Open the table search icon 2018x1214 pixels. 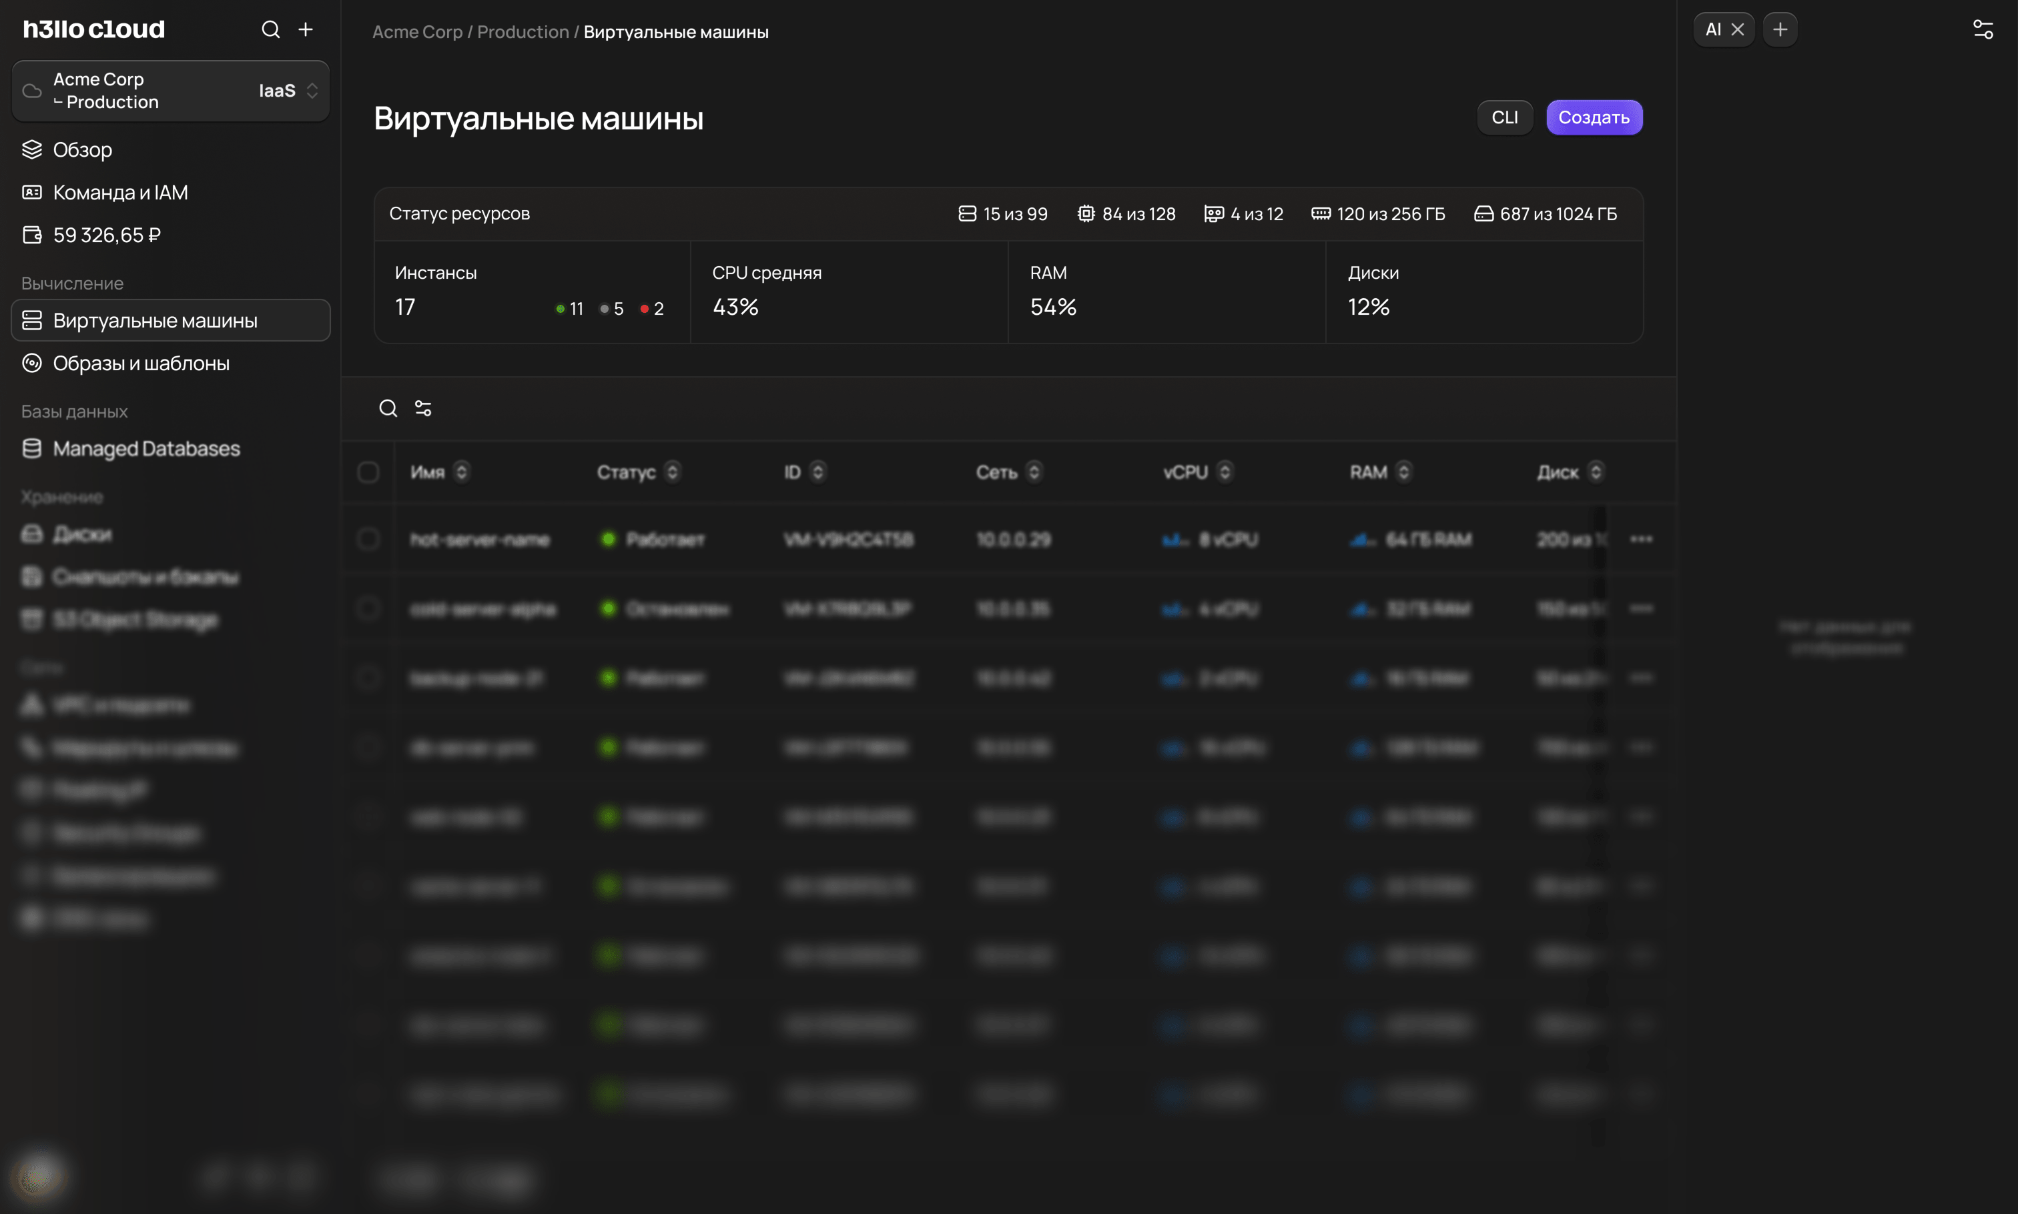tap(388, 408)
